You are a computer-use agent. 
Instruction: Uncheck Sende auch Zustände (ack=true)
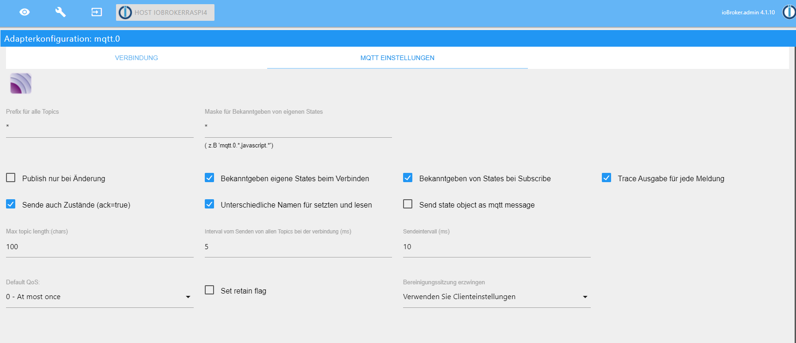pyautogui.click(x=11, y=204)
